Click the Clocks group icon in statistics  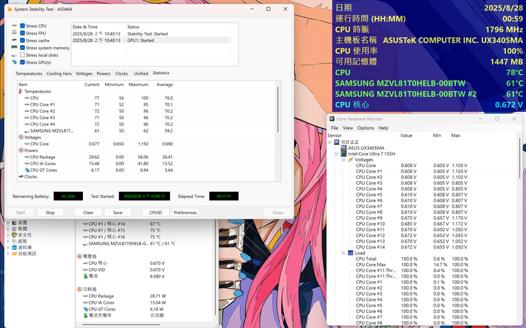pyautogui.click(x=21, y=176)
